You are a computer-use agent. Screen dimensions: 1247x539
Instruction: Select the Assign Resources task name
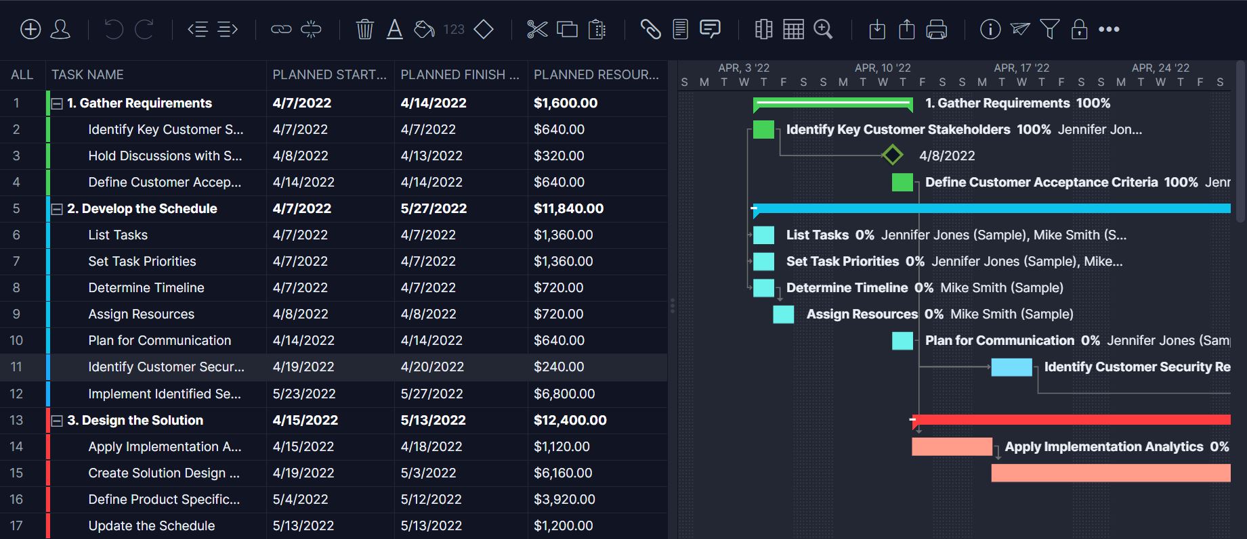(x=141, y=314)
